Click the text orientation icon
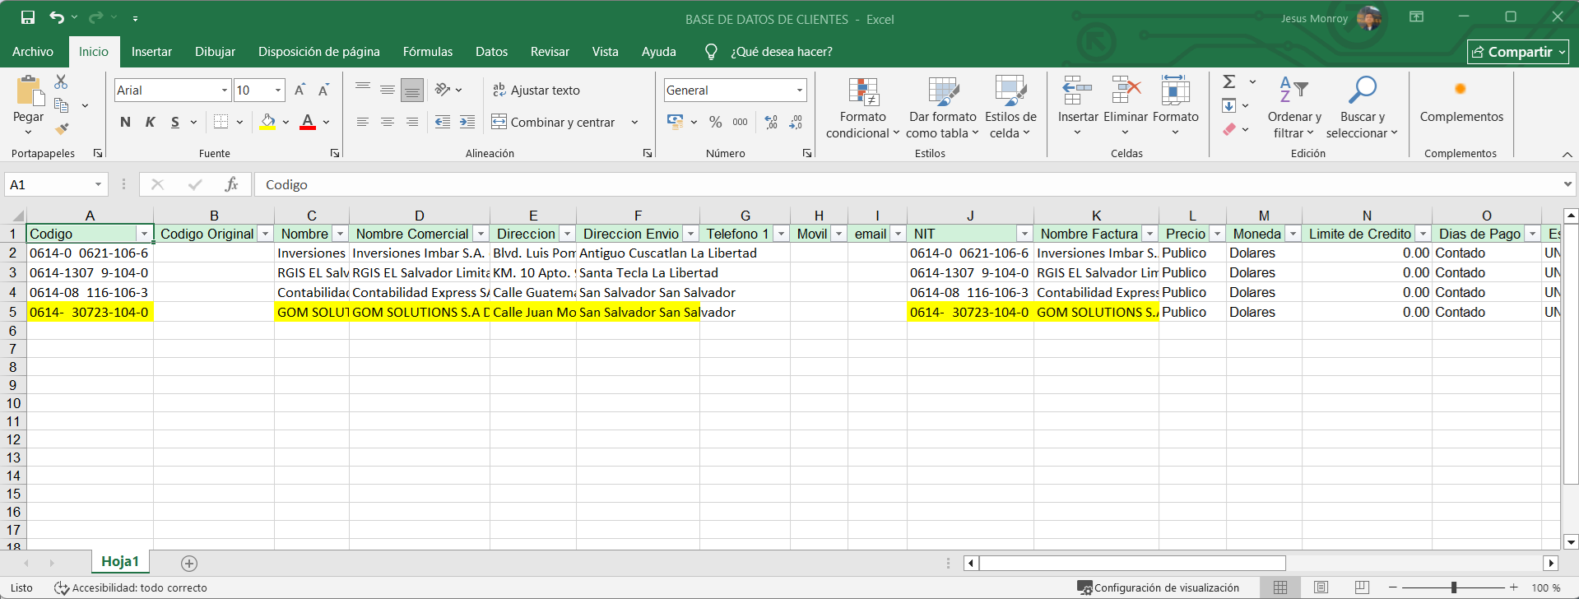Screen dimensions: 1579x599 coord(443,90)
